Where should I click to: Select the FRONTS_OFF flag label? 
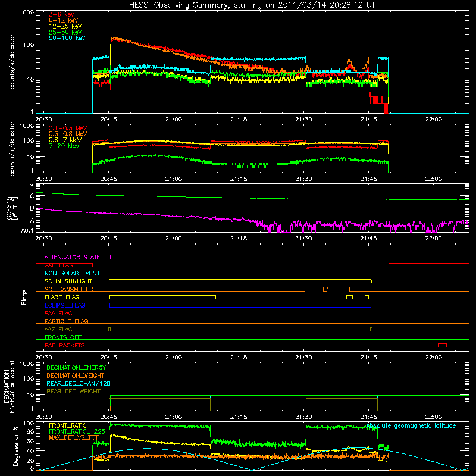(x=63, y=337)
